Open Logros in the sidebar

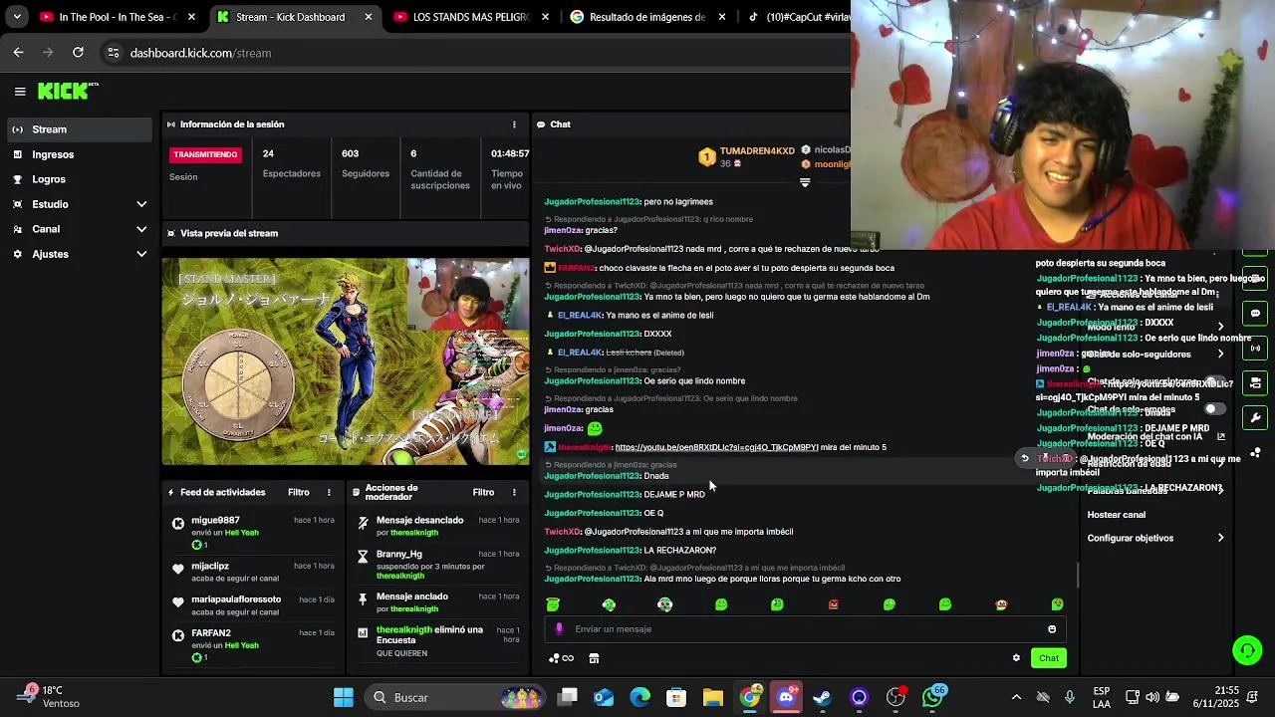click(81, 179)
